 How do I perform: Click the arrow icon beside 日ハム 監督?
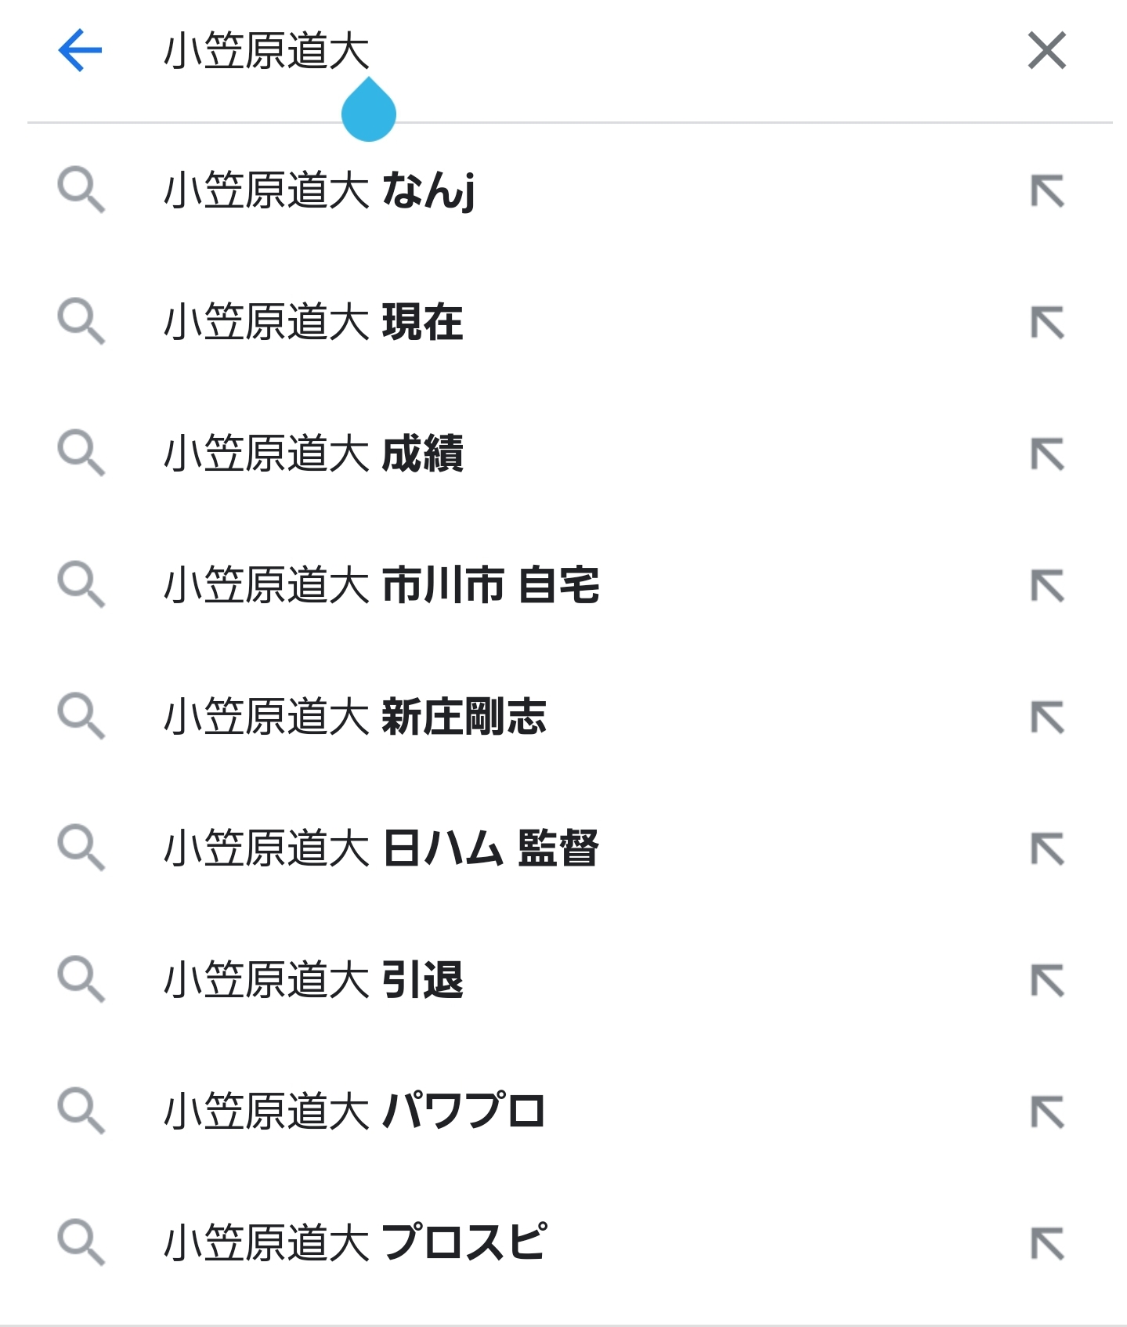[x=1047, y=850]
